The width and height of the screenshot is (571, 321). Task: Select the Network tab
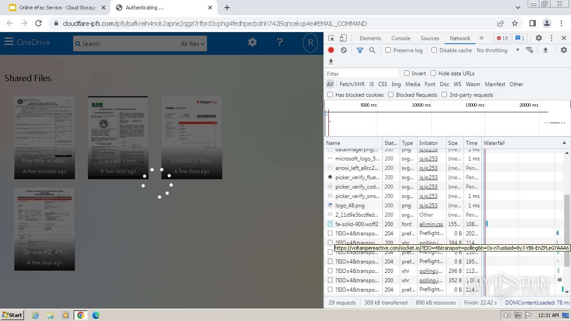tap(459, 38)
